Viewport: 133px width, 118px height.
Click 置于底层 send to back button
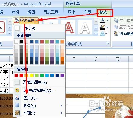coord(123,27)
